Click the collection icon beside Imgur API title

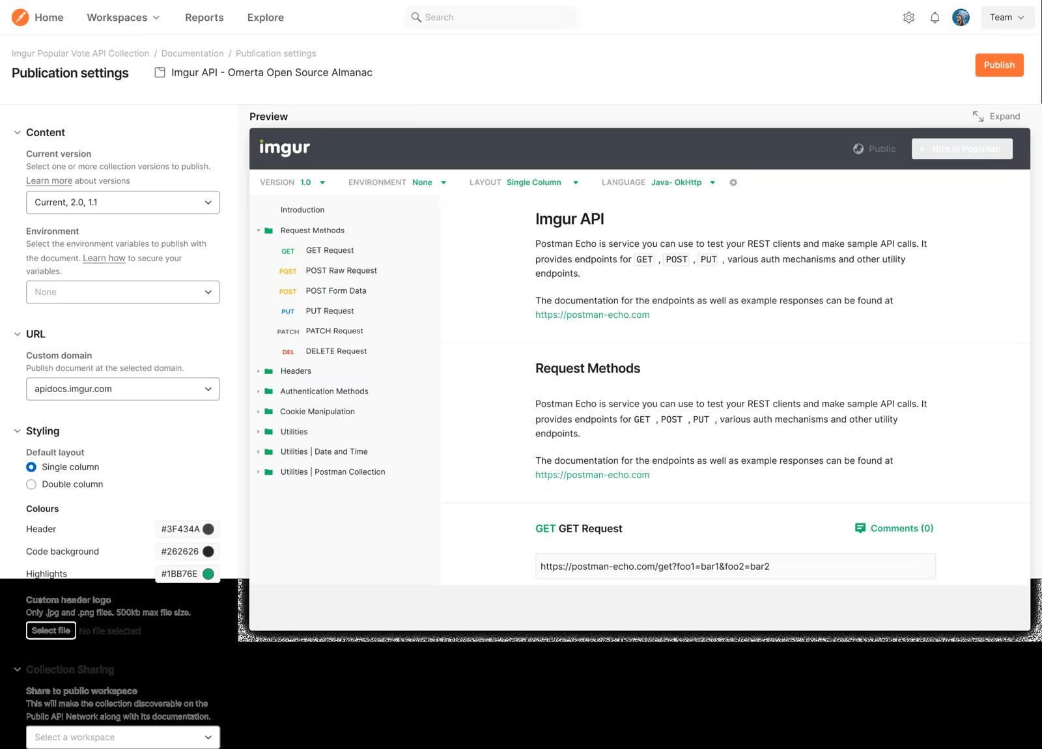click(160, 72)
